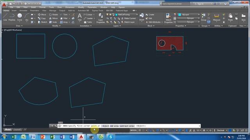Toggle lineweight display in status bar
The width and height of the screenshot is (250, 140).
(180, 130)
